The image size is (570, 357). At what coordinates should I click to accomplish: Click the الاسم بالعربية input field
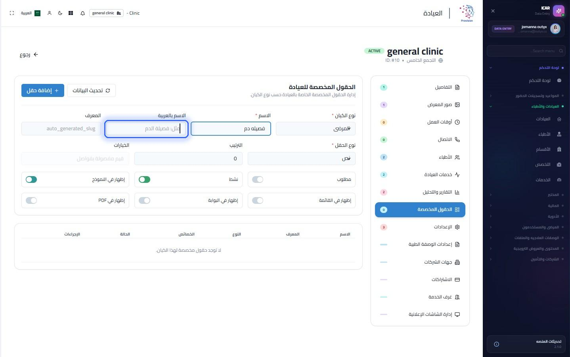(146, 129)
